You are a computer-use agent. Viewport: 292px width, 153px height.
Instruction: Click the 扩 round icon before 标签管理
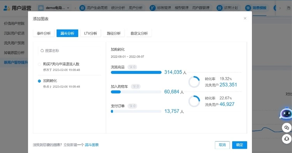(x=153, y=8)
